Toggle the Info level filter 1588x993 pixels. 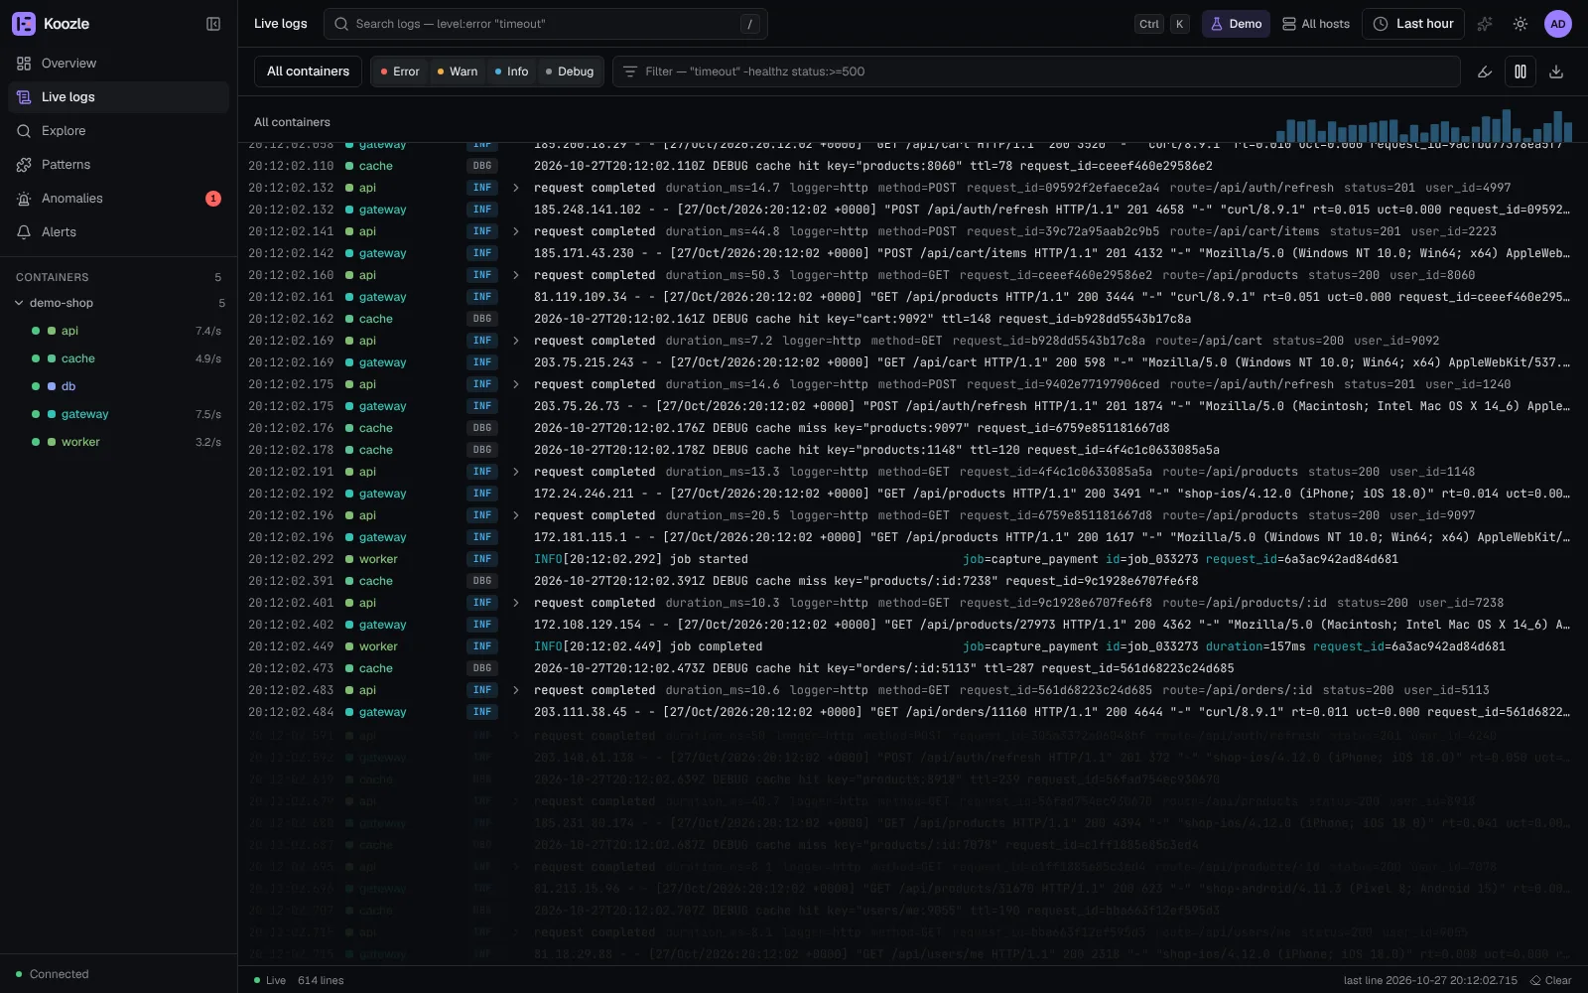pos(512,71)
